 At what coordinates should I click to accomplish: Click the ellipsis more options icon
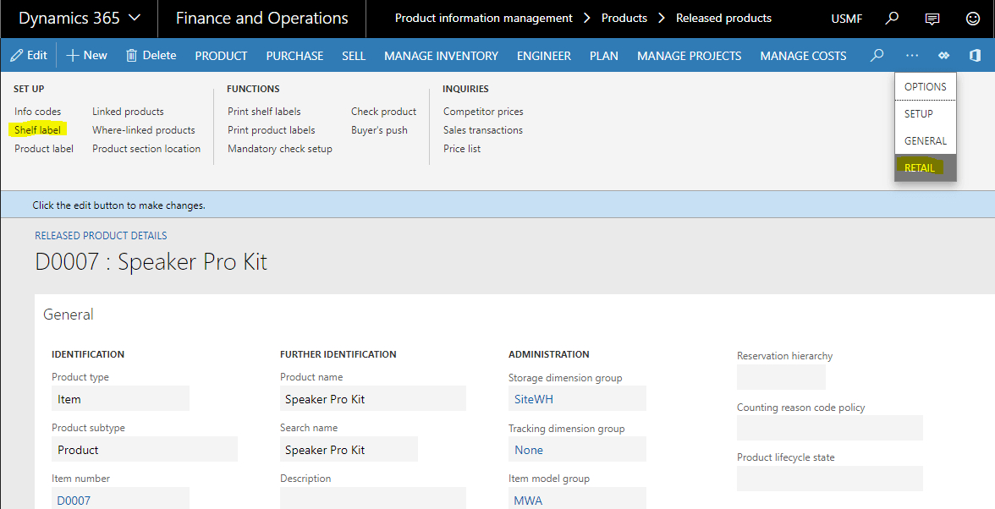(911, 55)
